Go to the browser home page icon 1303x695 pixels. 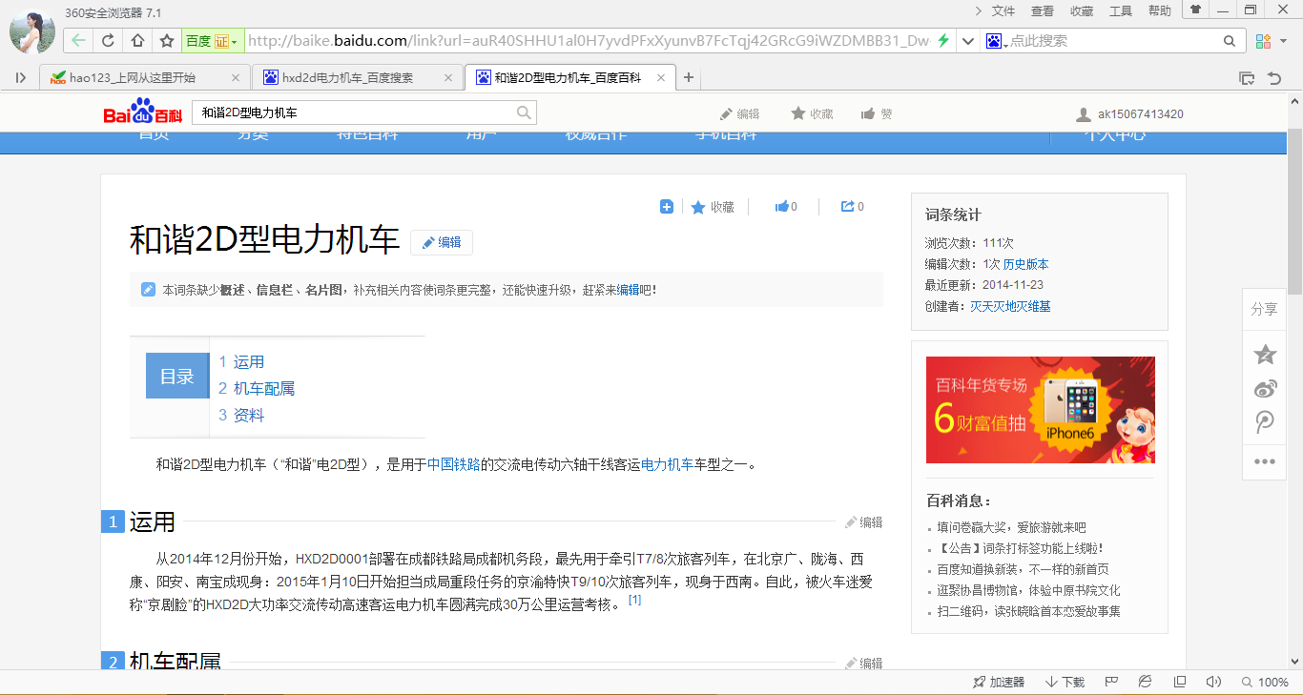[137, 41]
